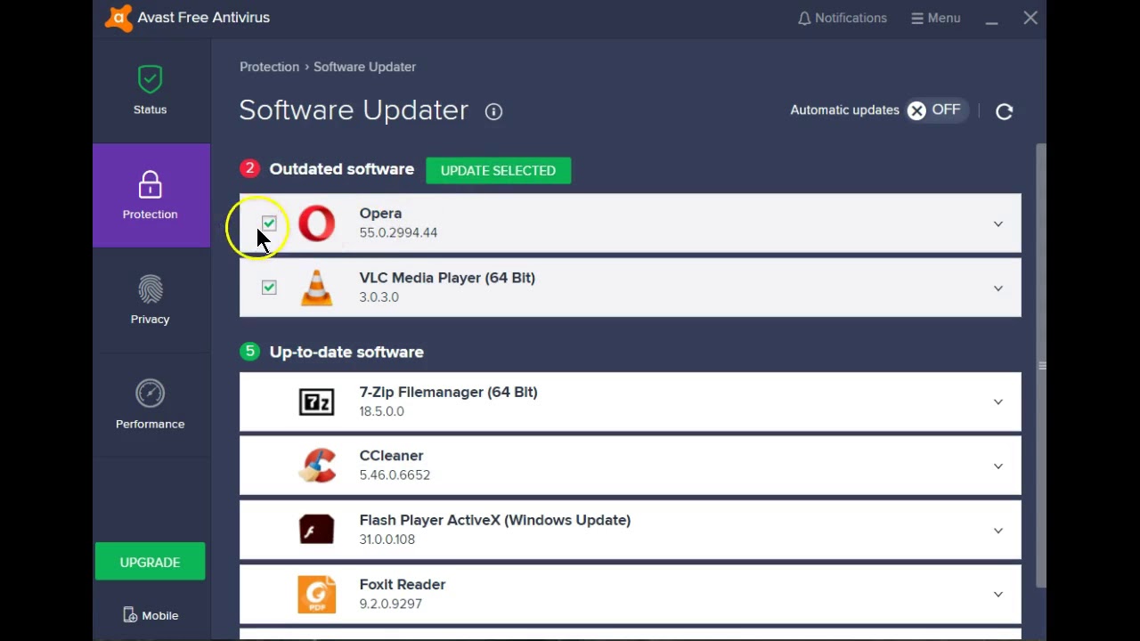Viewport: 1140px width, 641px height.
Task: Select the Protection sidebar tab
Action: click(x=151, y=195)
